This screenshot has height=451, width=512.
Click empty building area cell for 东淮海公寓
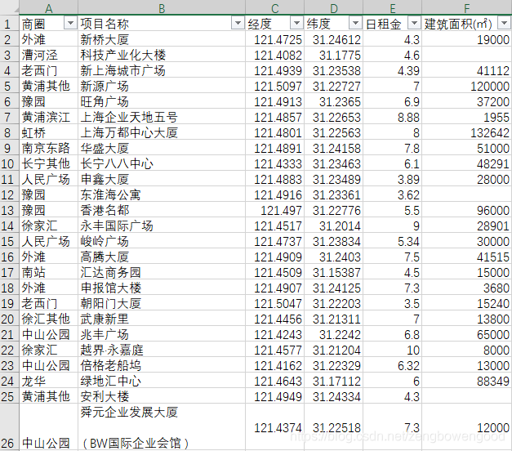[x=466, y=194]
